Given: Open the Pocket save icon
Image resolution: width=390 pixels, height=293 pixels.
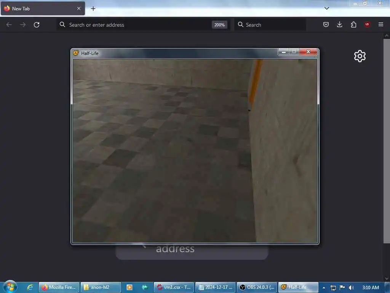Looking at the screenshot, I should [326, 24].
